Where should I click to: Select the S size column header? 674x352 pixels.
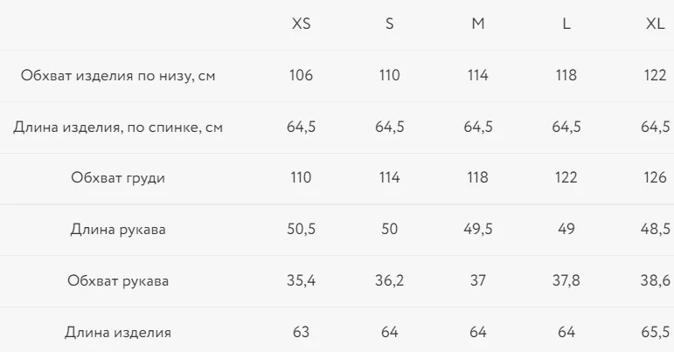(389, 24)
